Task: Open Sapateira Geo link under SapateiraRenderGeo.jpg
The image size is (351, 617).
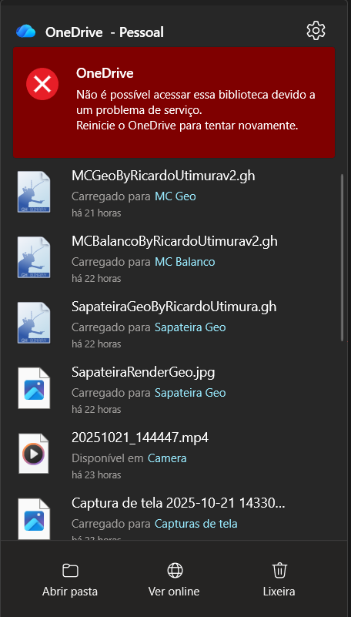Action: click(190, 392)
